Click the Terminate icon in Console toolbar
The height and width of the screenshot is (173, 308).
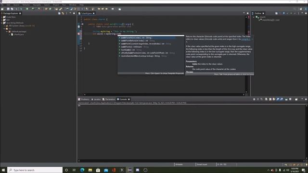[254, 99]
